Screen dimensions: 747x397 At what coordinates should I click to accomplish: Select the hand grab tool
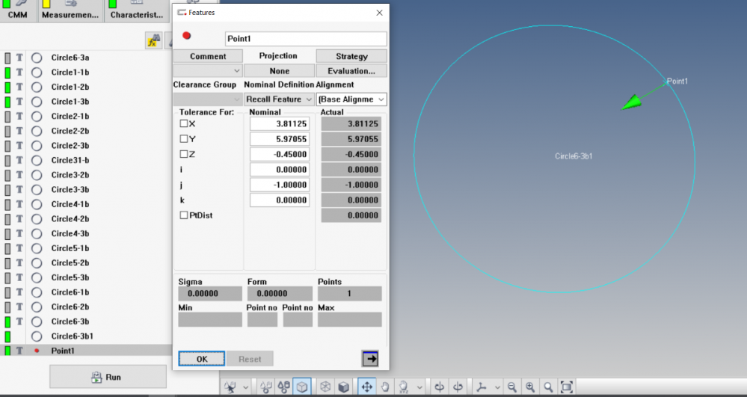pyautogui.click(x=385, y=387)
